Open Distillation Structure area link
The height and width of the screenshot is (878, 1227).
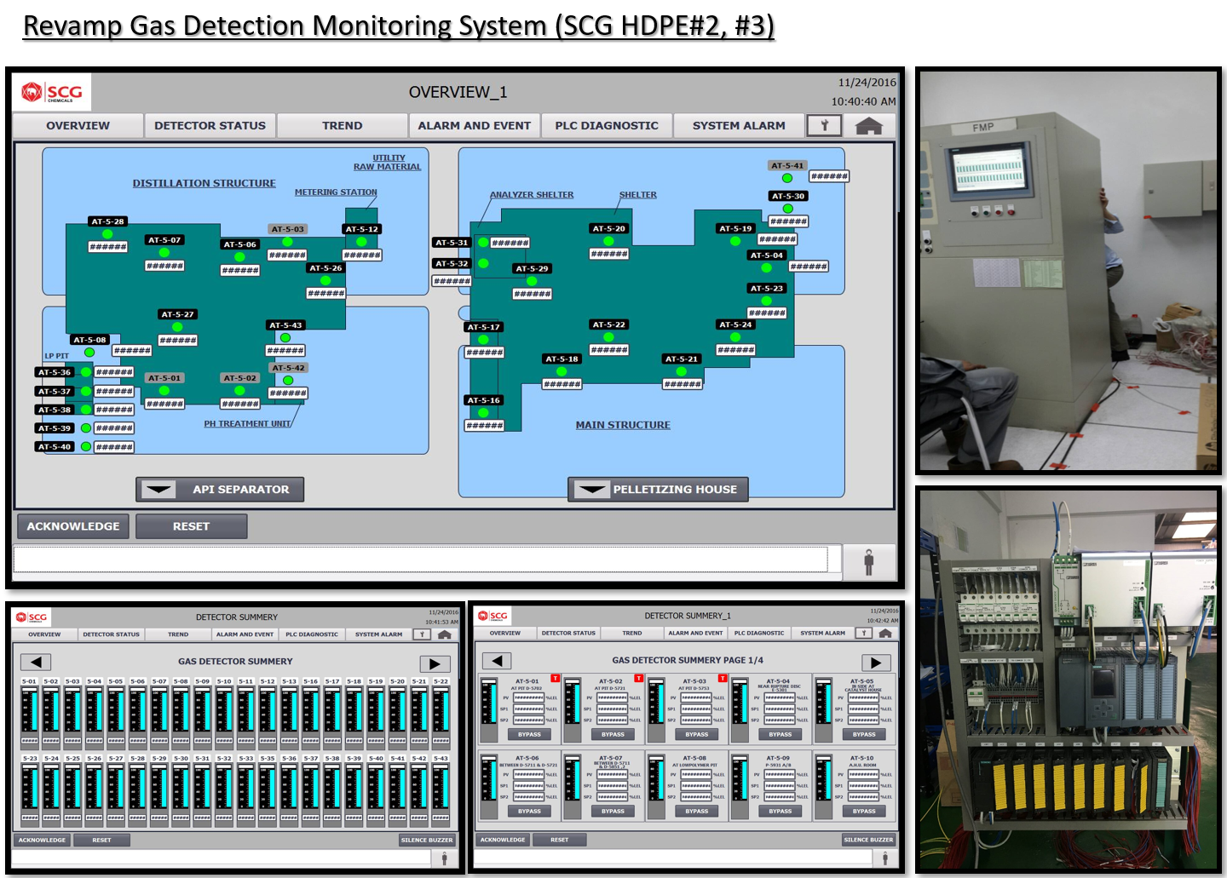204,183
